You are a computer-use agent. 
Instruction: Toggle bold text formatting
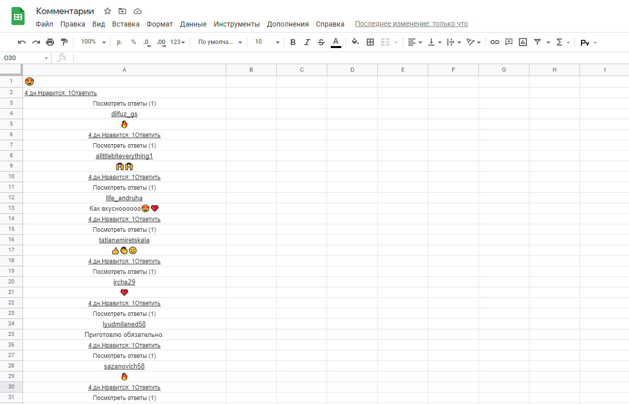pyautogui.click(x=293, y=42)
